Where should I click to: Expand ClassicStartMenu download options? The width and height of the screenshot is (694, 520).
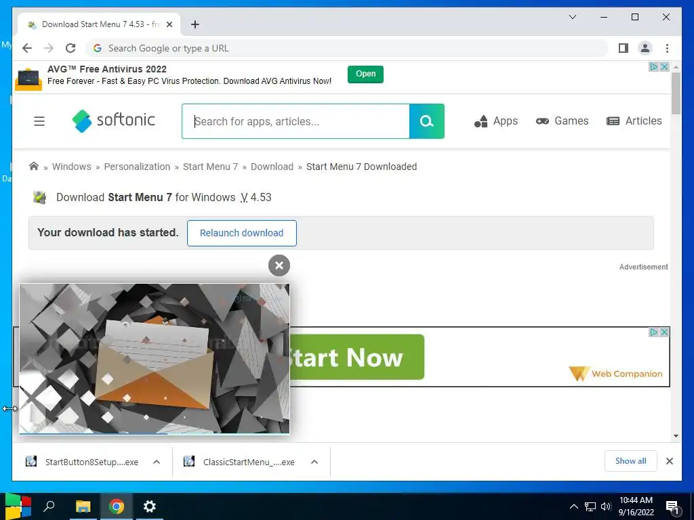tap(314, 462)
